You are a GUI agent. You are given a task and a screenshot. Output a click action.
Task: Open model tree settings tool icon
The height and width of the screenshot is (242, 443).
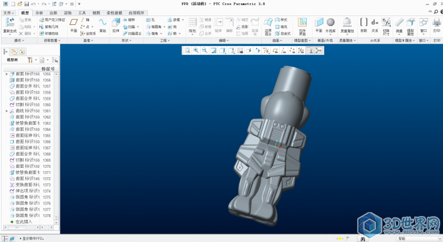(x=30, y=60)
